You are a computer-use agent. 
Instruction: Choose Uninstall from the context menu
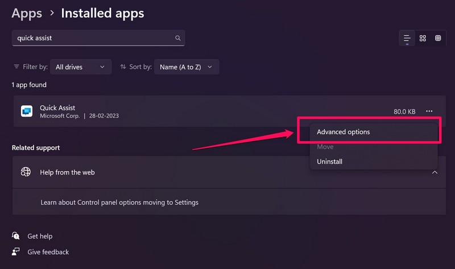(330, 162)
